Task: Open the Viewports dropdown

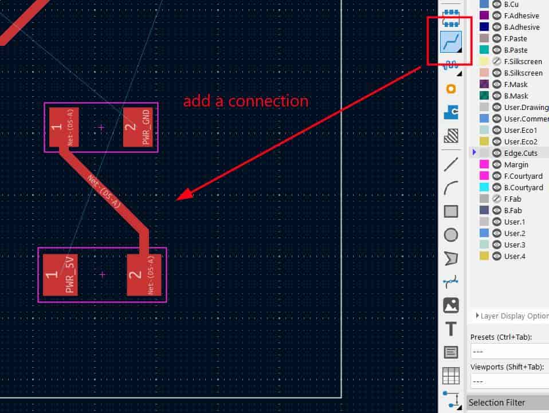Action: pos(510,381)
